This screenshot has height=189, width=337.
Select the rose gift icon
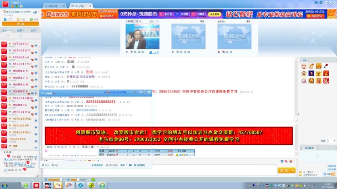[x=326, y=66]
